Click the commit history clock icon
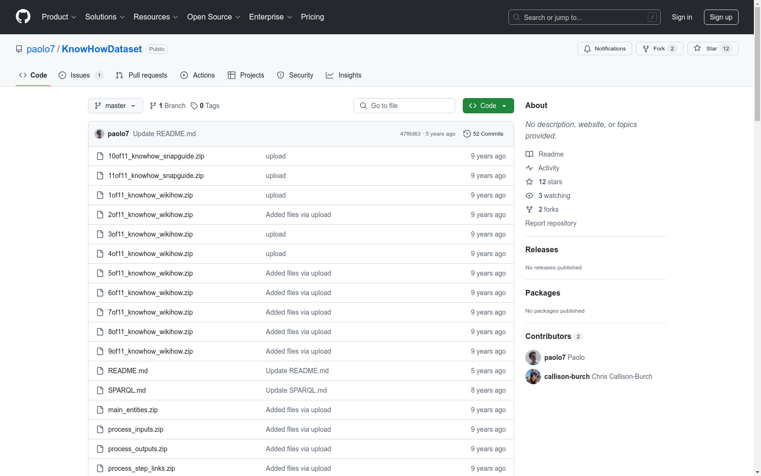This screenshot has height=476, width=761. coord(467,134)
